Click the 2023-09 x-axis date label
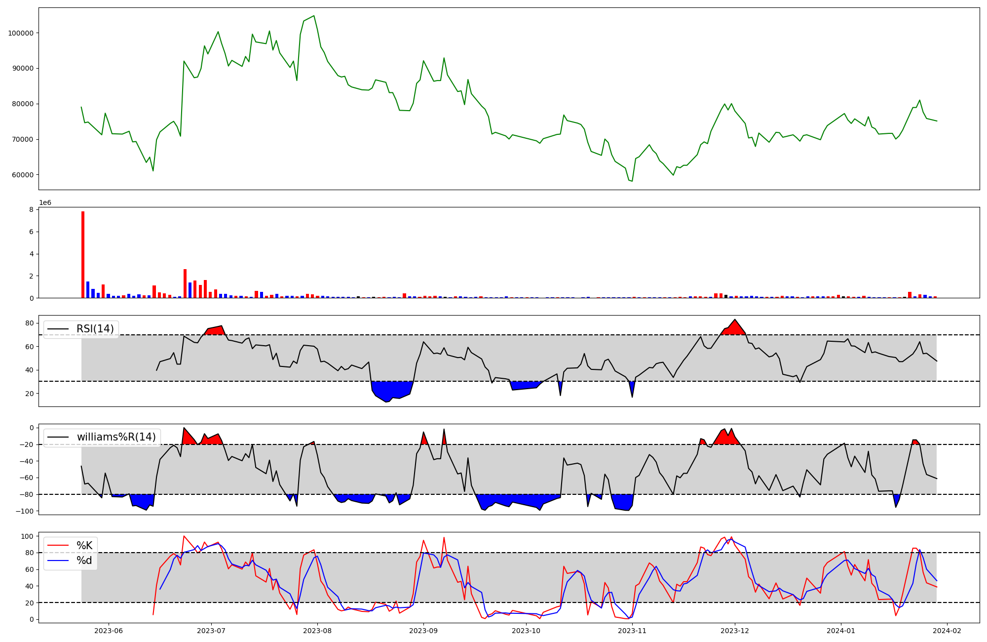 pyautogui.click(x=423, y=631)
